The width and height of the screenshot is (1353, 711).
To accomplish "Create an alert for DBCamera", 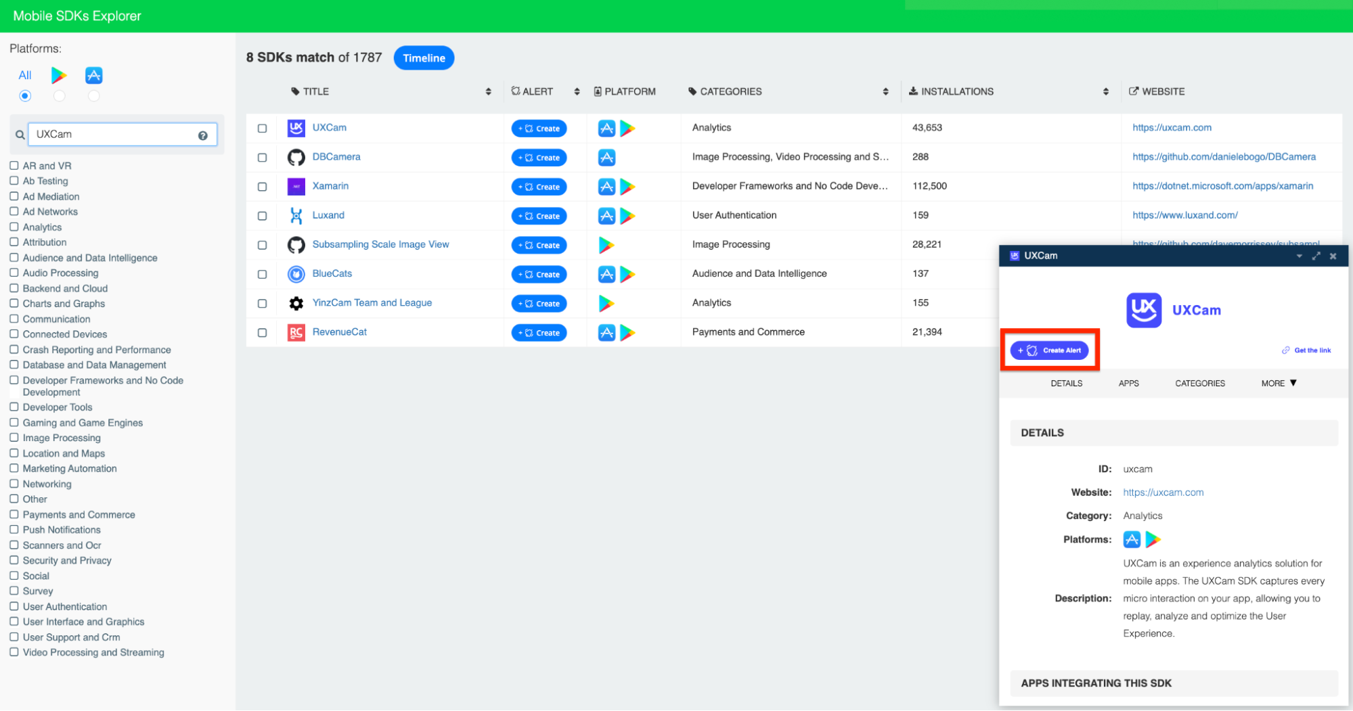I will [x=539, y=158].
